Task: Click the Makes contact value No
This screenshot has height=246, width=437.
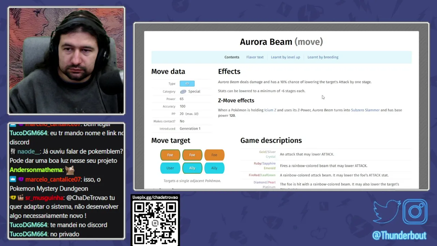Action: point(182,121)
